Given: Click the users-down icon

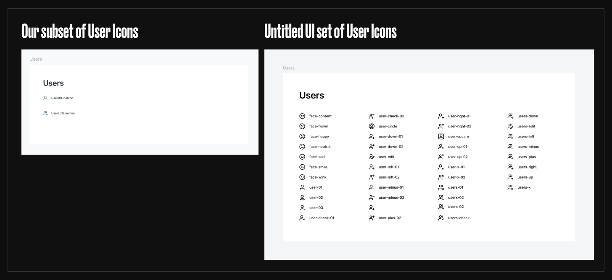Looking at the screenshot, I should pos(510,116).
